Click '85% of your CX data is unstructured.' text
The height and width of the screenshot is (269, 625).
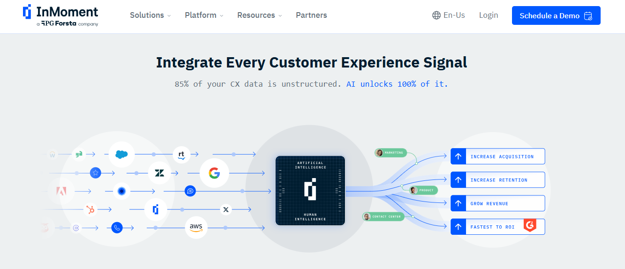[x=258, y=84]
